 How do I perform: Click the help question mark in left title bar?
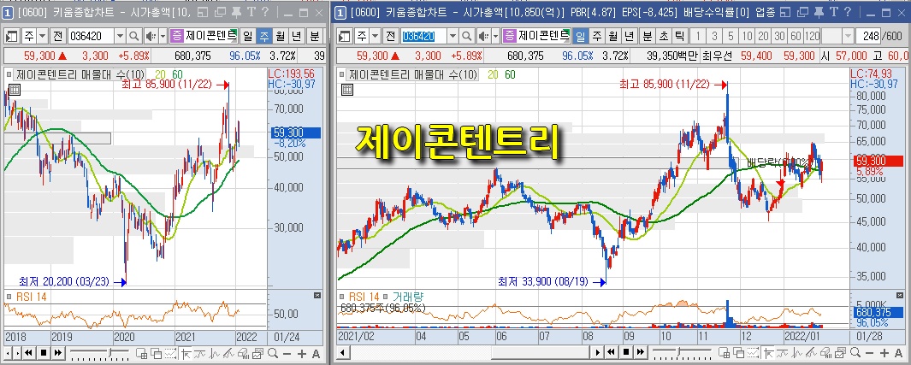[x=265, y=12]
